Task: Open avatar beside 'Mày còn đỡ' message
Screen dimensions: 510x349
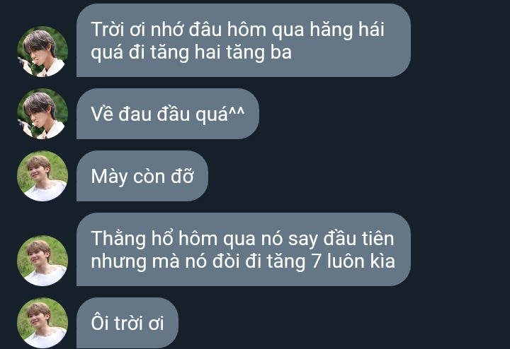Action: click(42, 176)
